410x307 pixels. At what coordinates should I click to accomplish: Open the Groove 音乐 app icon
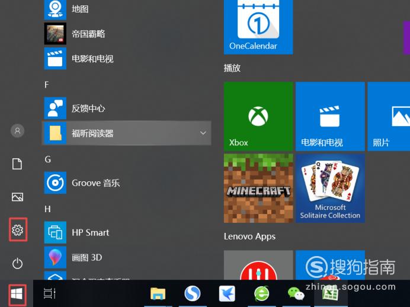coord(55,183)
